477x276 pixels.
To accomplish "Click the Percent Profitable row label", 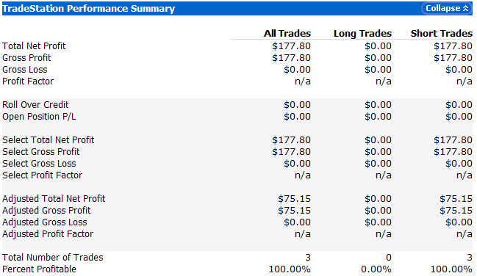I will tap(39, 269).
